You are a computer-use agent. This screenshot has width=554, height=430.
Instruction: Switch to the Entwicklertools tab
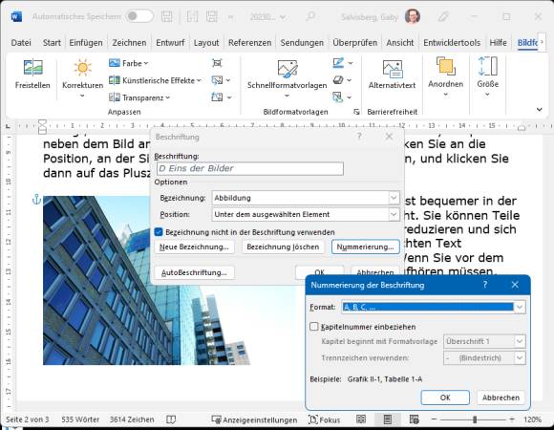coord(452,43)
